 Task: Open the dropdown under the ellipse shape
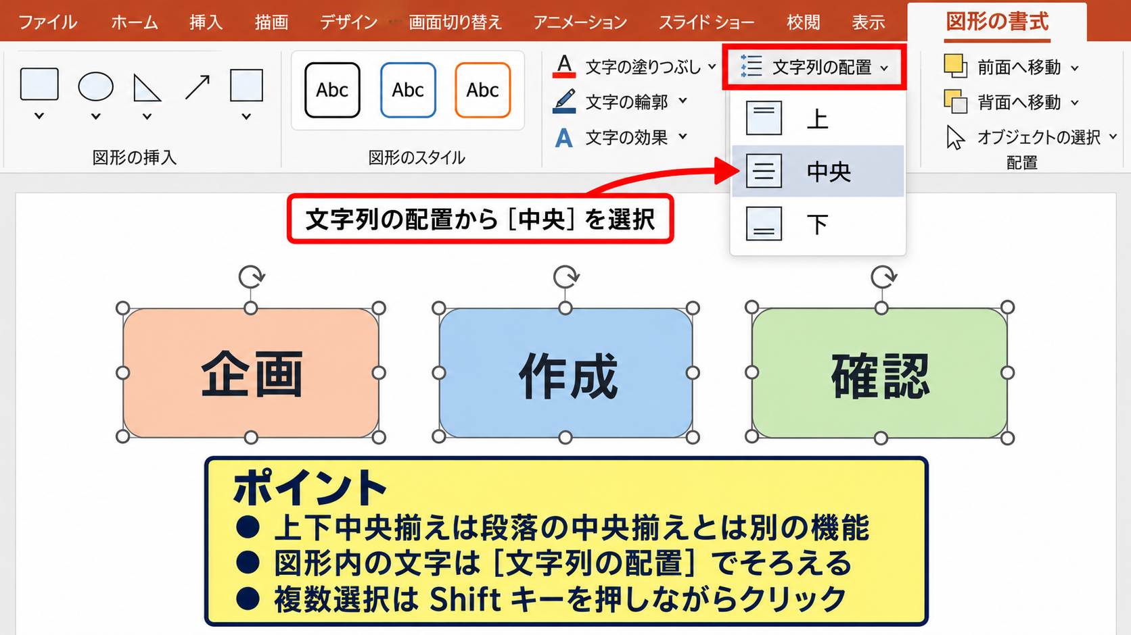coord(96,116)
